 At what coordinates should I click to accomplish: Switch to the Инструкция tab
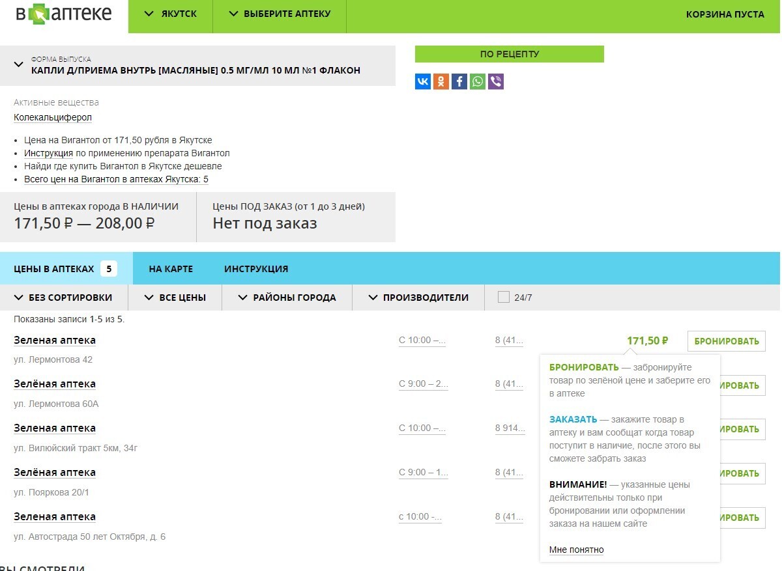pyautogui.click(x=256, y=269)
